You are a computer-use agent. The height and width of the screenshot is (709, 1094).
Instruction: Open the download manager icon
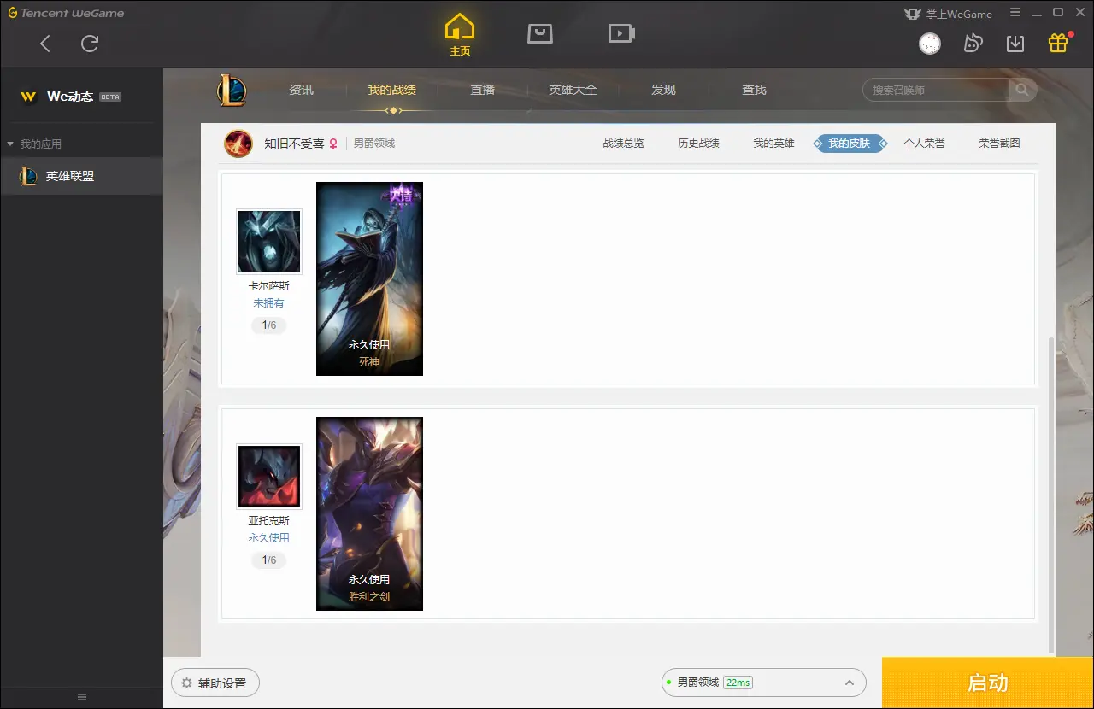(x=1015, y=44)
